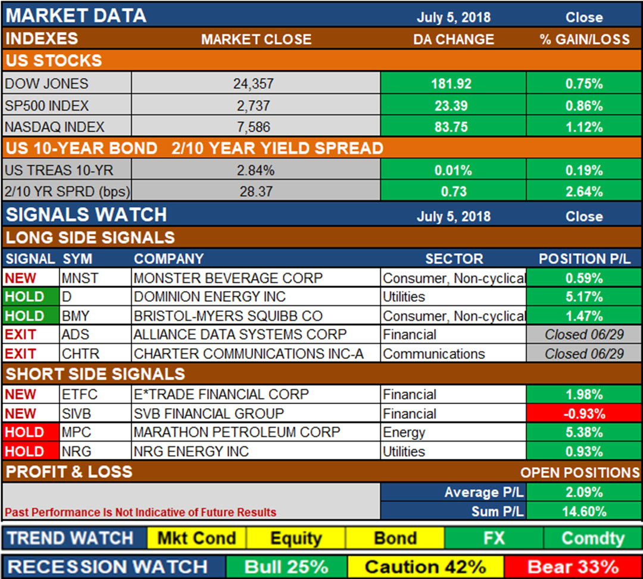Image resolution: width=643 pixels, height=579 pixels.
Task: Select the US TREAS 10-YR row label
Action: click(58, 170)
